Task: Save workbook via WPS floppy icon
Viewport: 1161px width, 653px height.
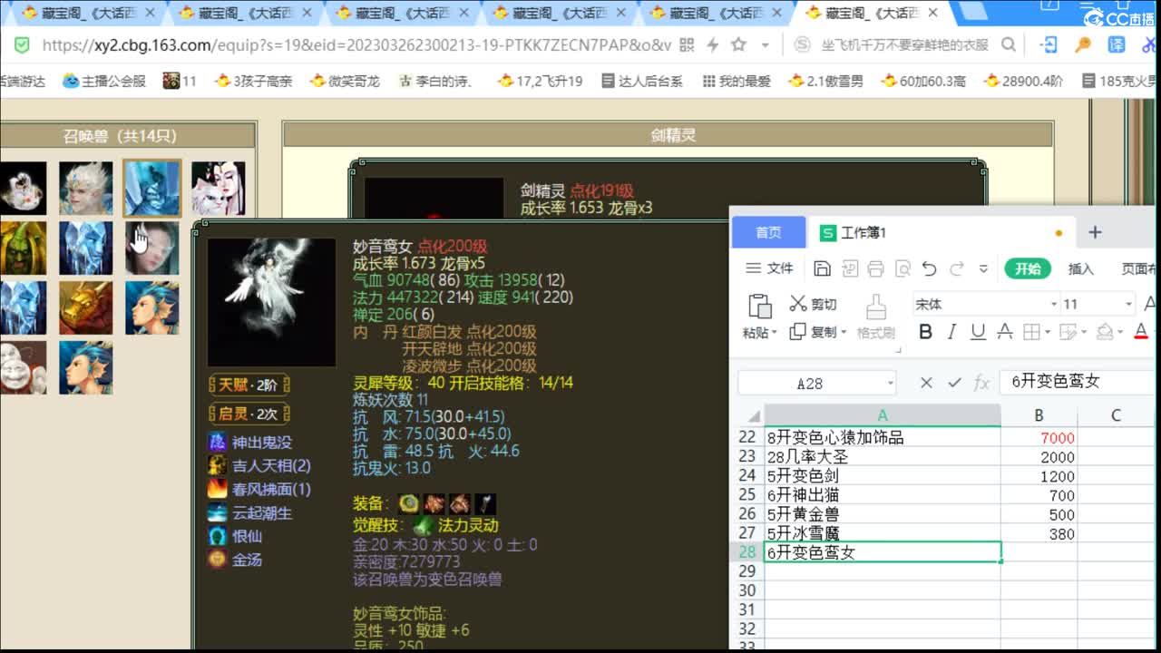Action: click(822, 268)
